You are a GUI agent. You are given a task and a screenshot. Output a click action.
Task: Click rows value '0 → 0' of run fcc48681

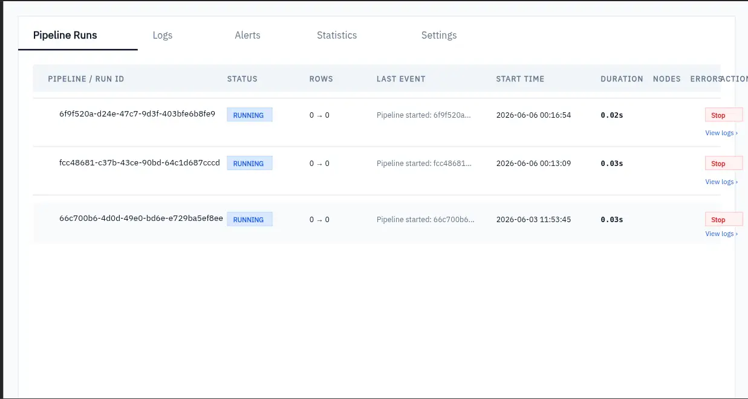[319, 163]
